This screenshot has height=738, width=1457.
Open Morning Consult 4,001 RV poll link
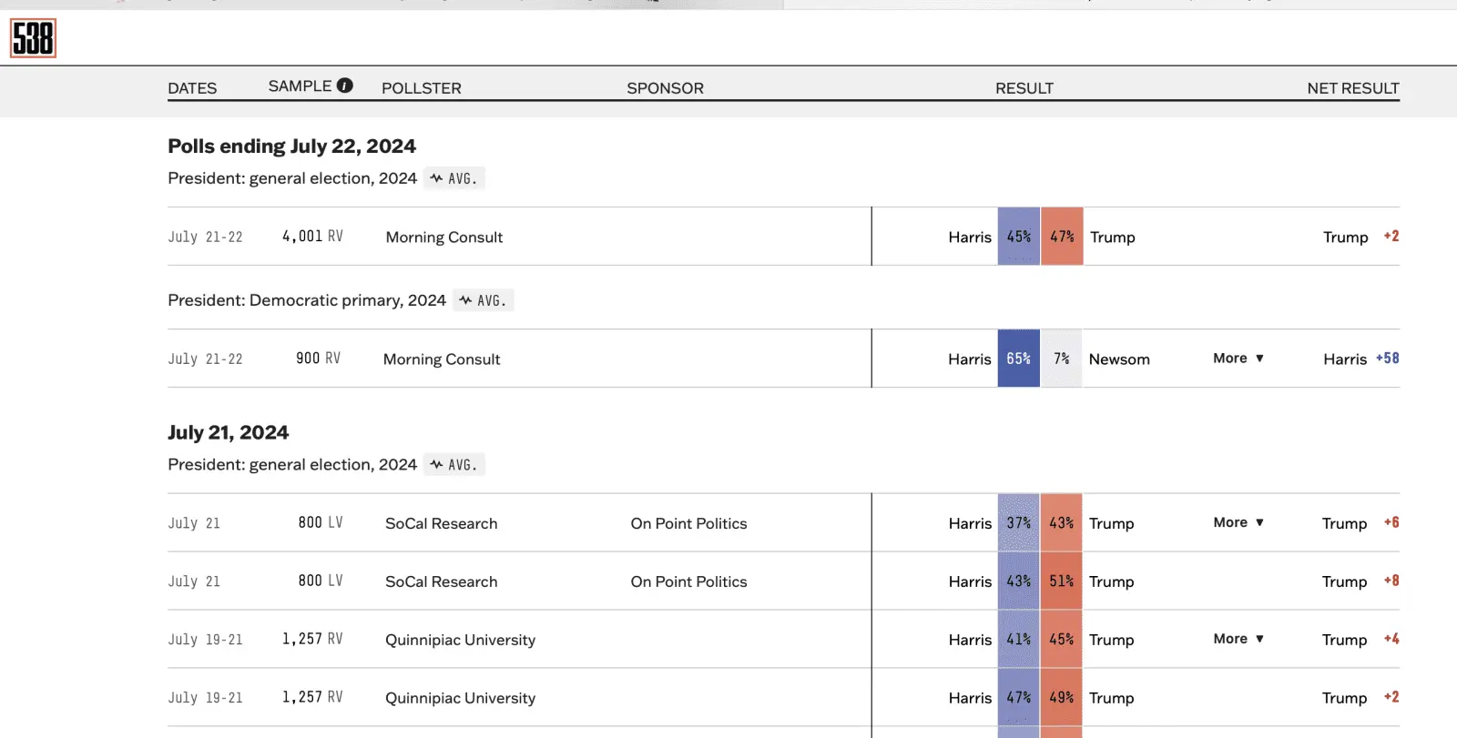pos(443,238)
